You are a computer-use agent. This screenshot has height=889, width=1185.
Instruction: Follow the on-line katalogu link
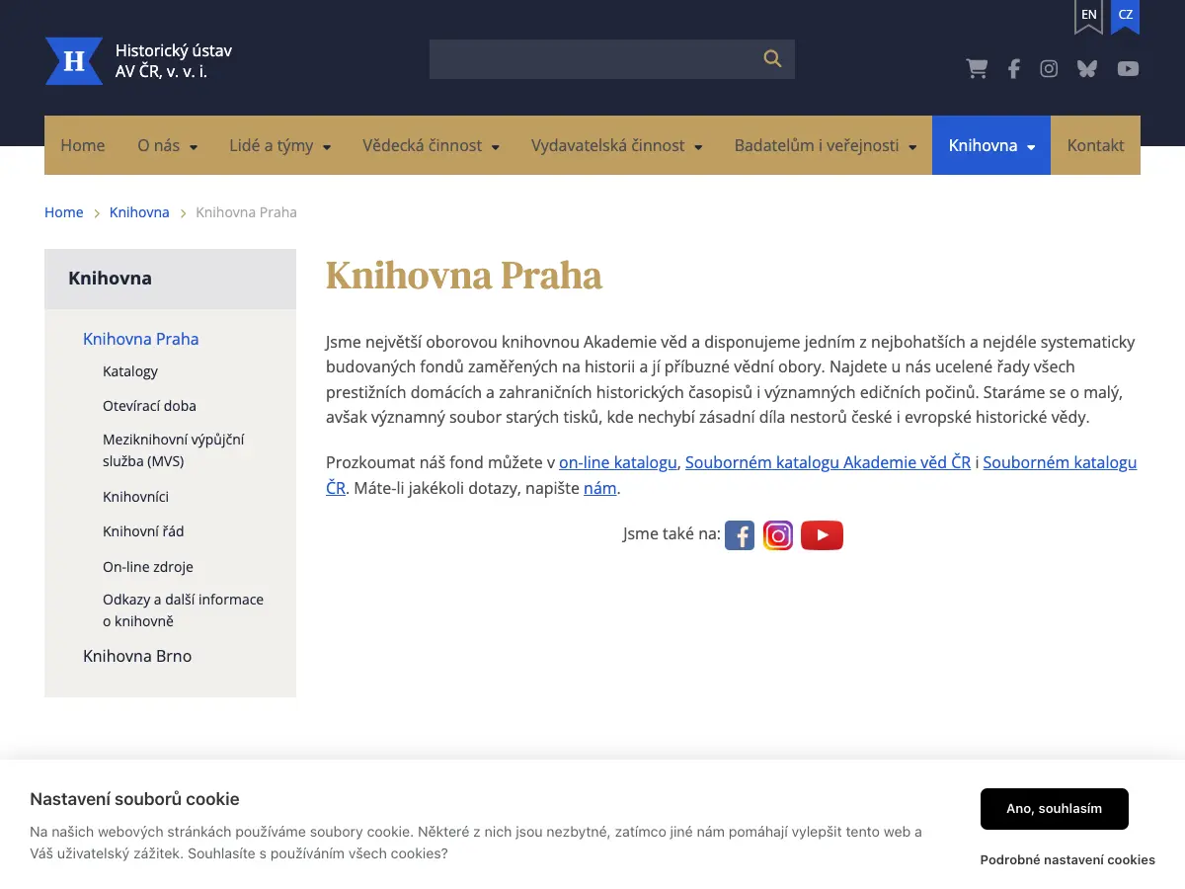pyautogui.click(x=618, y=462)
